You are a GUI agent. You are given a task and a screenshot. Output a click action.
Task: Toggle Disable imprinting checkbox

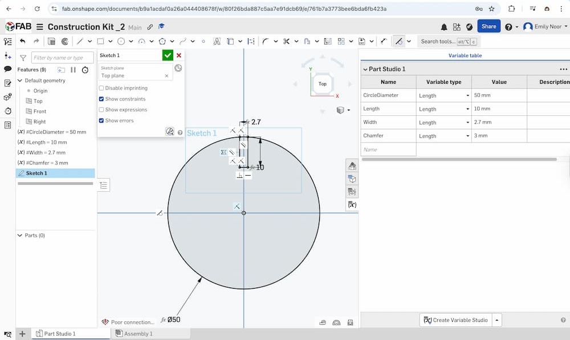(101, 88)
